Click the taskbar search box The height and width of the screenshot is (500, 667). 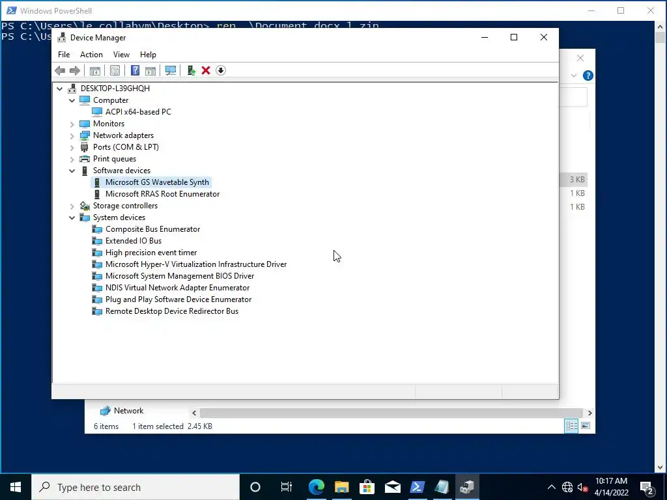(x=135, y=487)
